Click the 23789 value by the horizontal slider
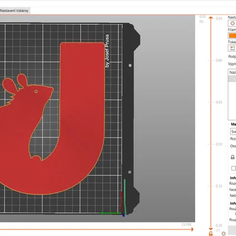Screen dimensions: 236x236 (186, 224)
